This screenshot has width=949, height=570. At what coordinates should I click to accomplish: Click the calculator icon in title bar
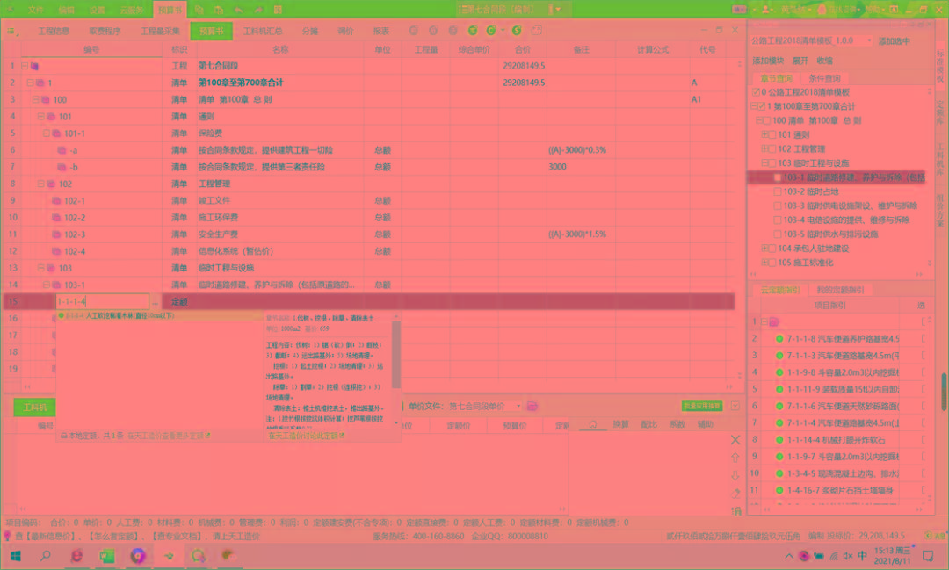point(279,10)
